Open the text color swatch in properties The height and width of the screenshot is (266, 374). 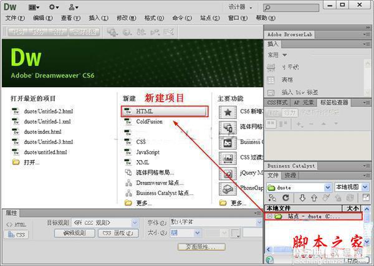pyautogui.click(x=236, y=233)
